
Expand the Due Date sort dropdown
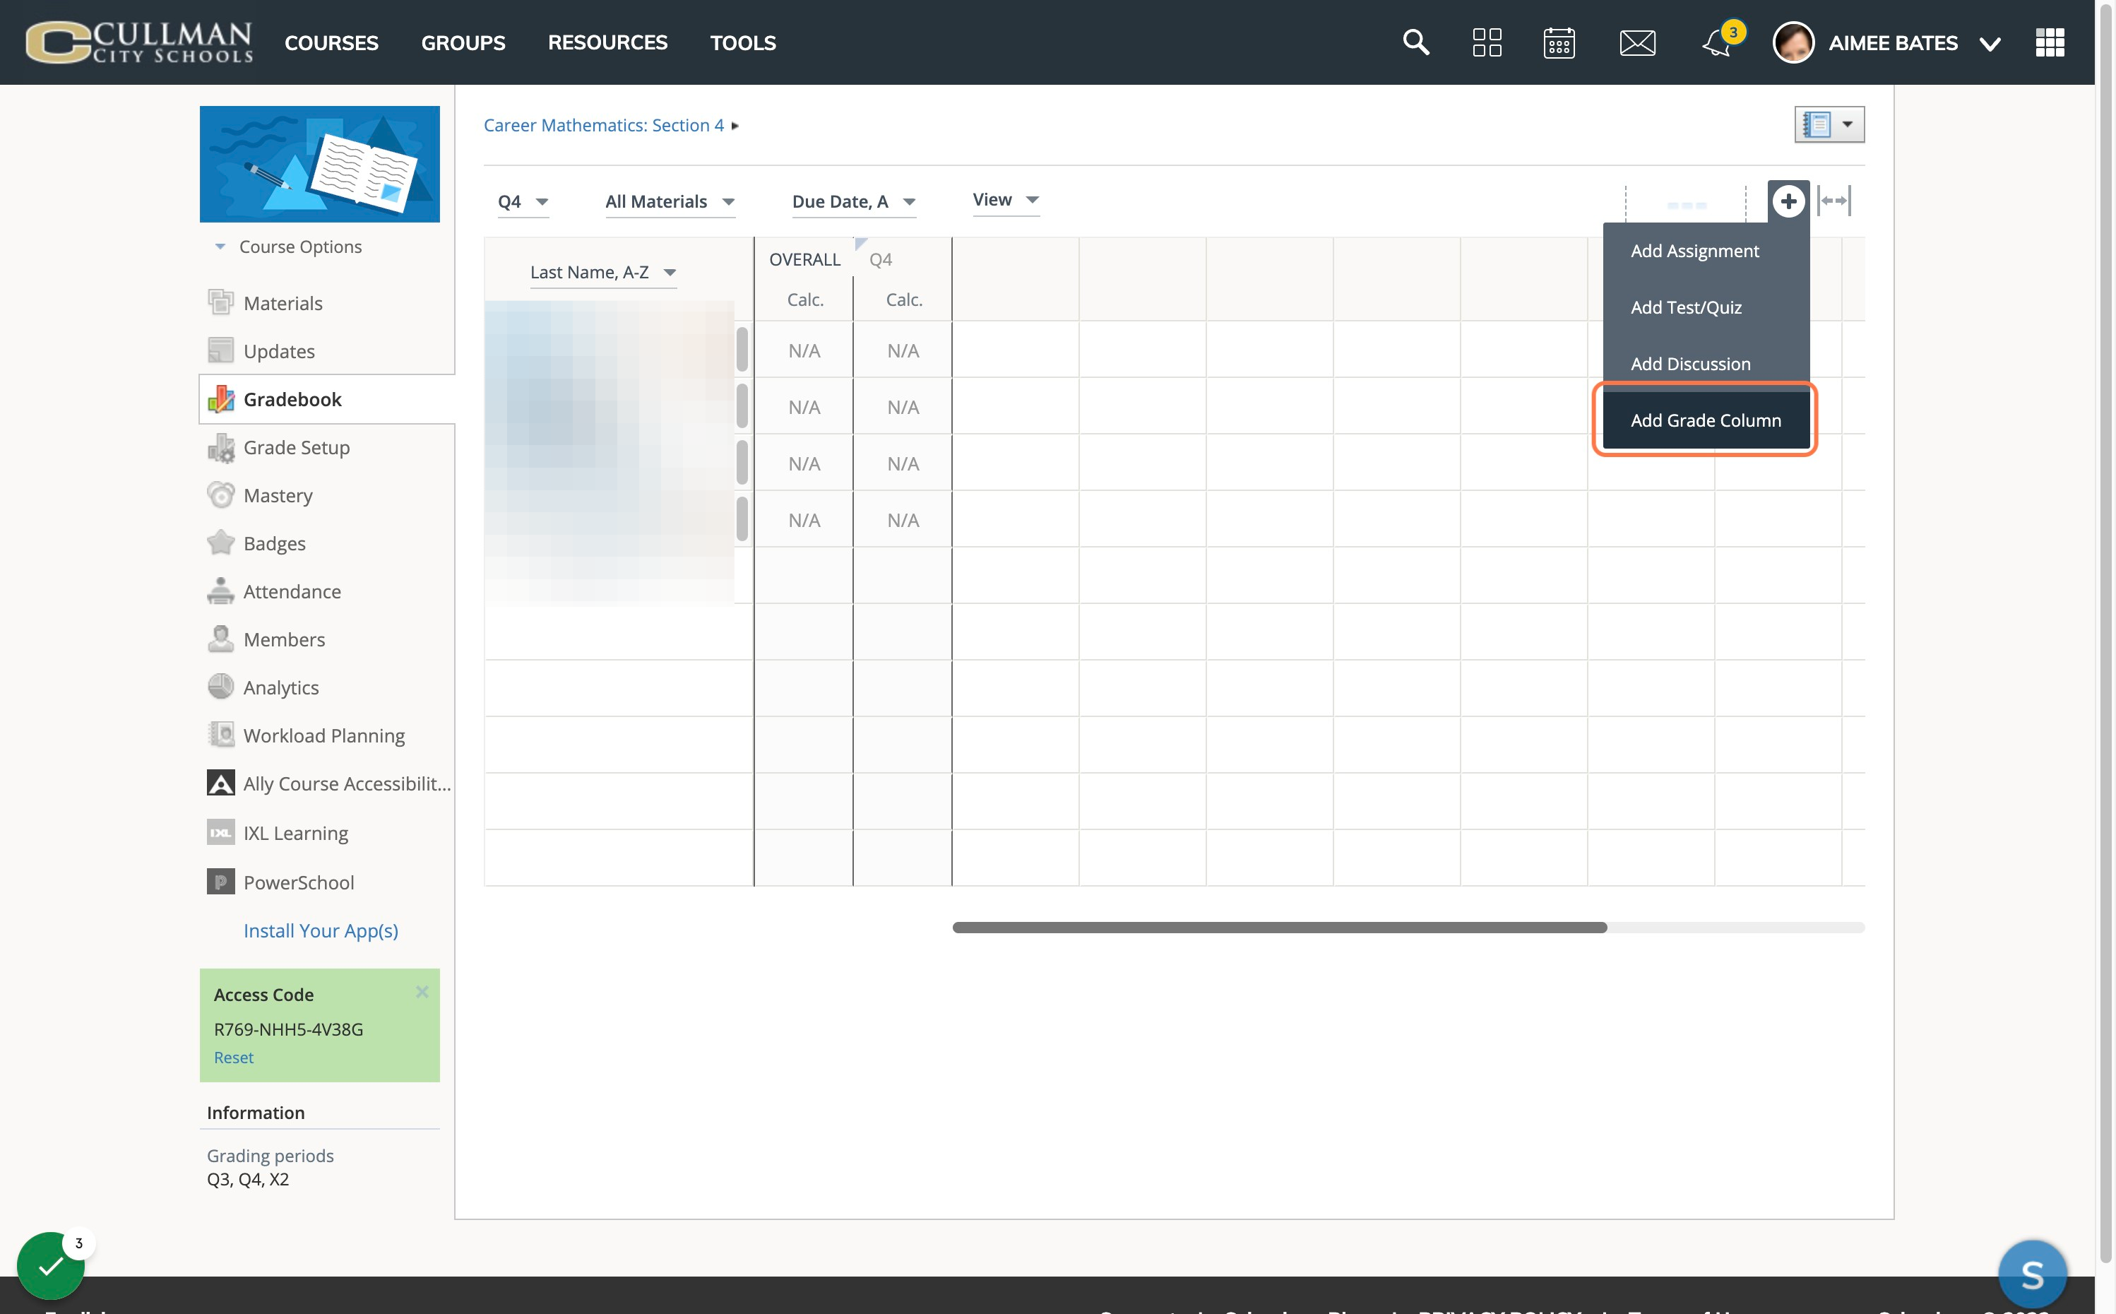coord(854,201)
